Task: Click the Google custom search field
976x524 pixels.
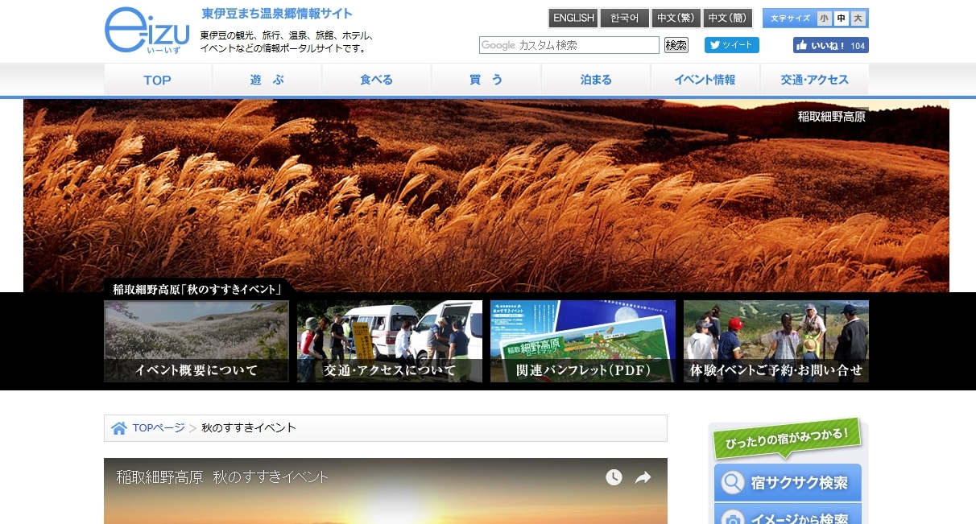Action: pos(569,45)
